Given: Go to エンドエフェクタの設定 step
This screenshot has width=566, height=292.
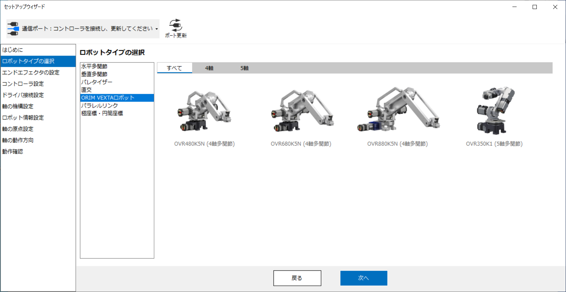Looking at the screenshot, I should pyautogui.click(x=31, y=72).
